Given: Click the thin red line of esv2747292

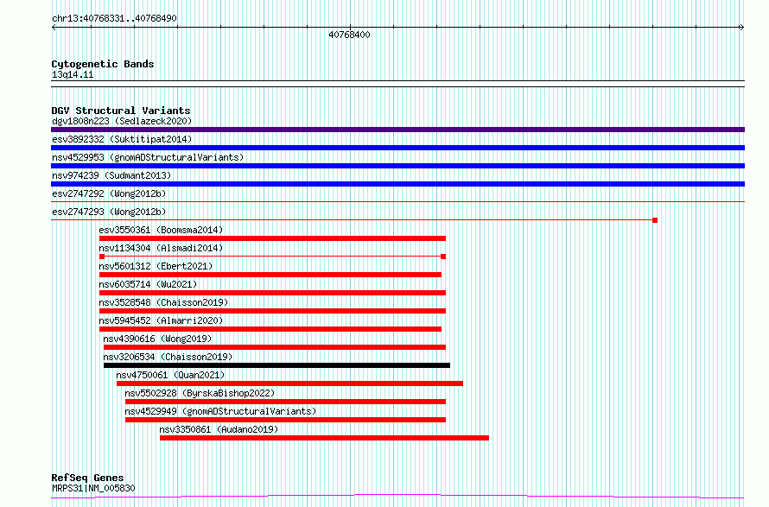Looking at the screenshot, I should (397, 201).
